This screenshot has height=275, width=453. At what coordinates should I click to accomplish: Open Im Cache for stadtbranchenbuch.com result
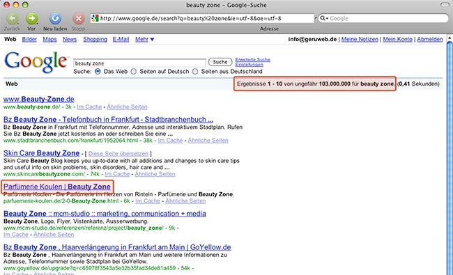[170, 141]
